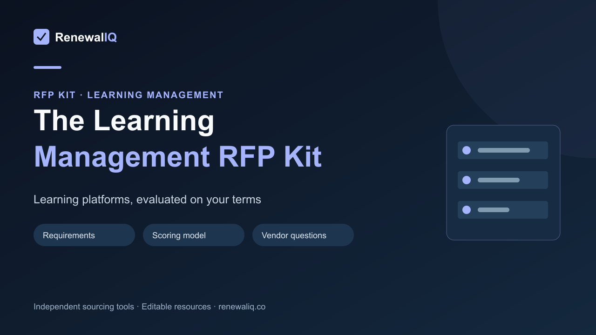The image size is (596, 335).
Task: Click "RFP KIT · LEARNING MANAGEMENT" eyebrow text
Action: (129, 95)
